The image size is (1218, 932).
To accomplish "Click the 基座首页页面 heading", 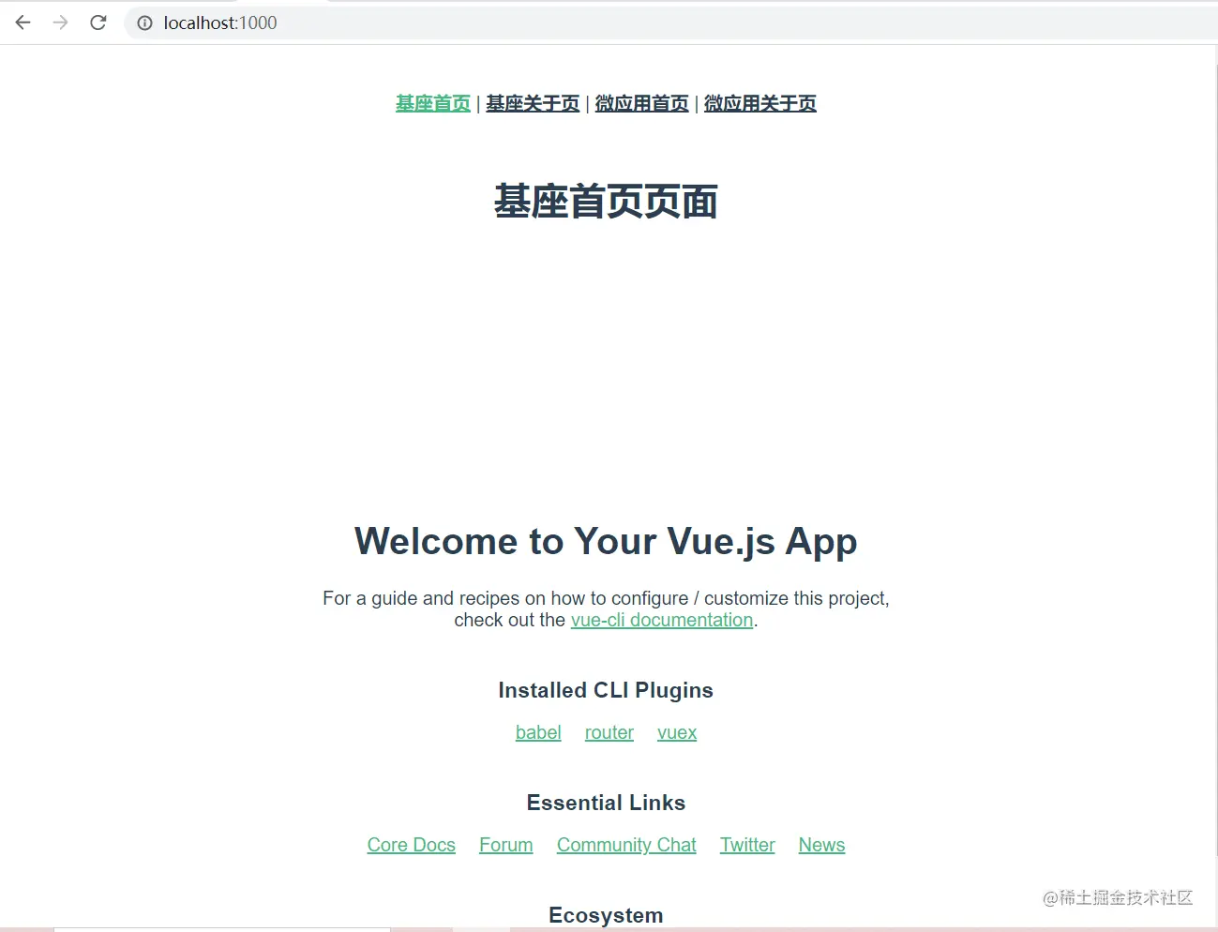I will pyautogui.click(x=606, y=202).
